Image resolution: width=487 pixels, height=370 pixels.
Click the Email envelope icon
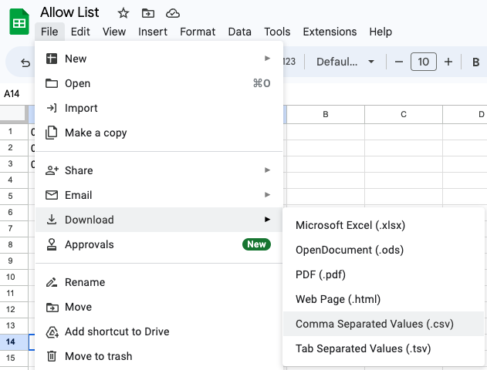(x=52, y=195)
